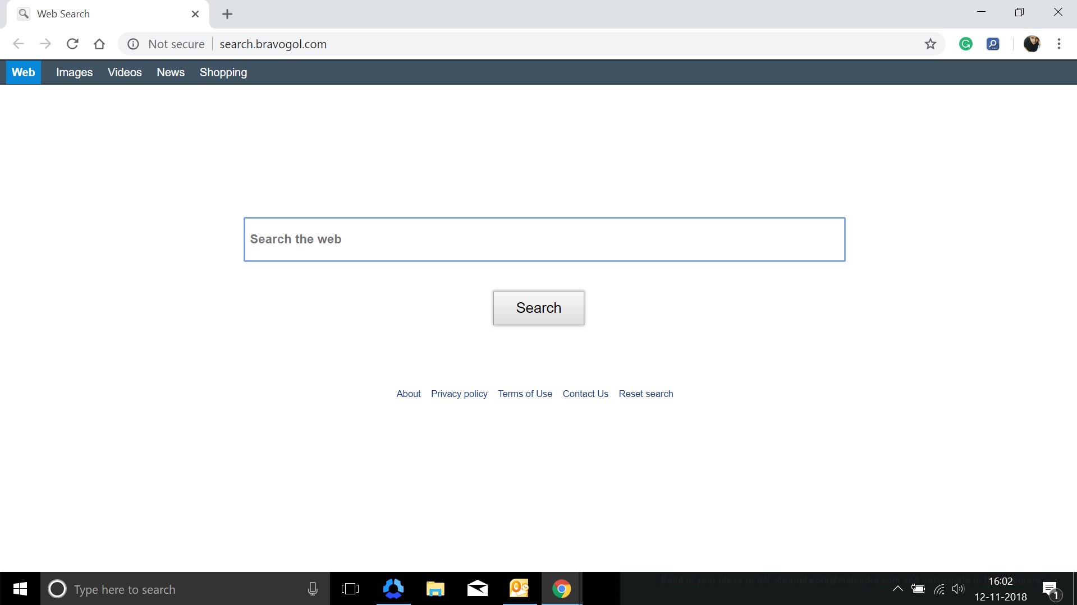Viewport: 1077px width, 605px height.
Task: Switch to the Images search tab
Action: pos(74,72)
